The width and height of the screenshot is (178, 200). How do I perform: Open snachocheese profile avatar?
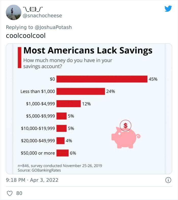coord(13,12)
